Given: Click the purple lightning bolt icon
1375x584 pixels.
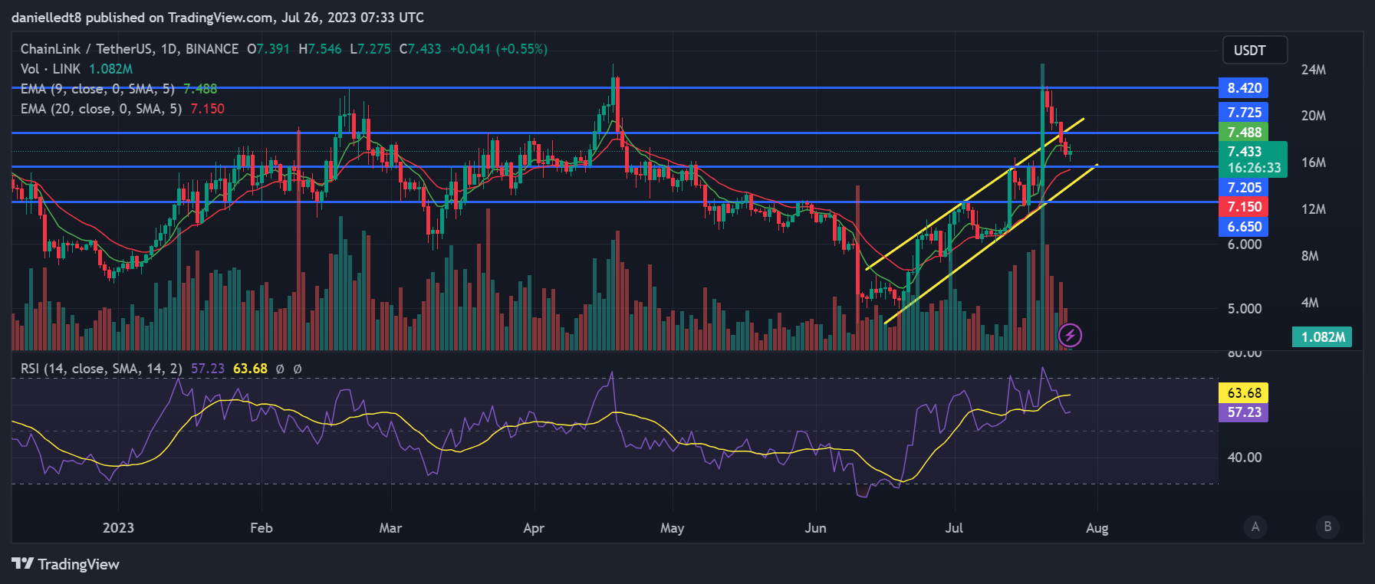Looking at the screenshot, I should (x=1070, y=335).
